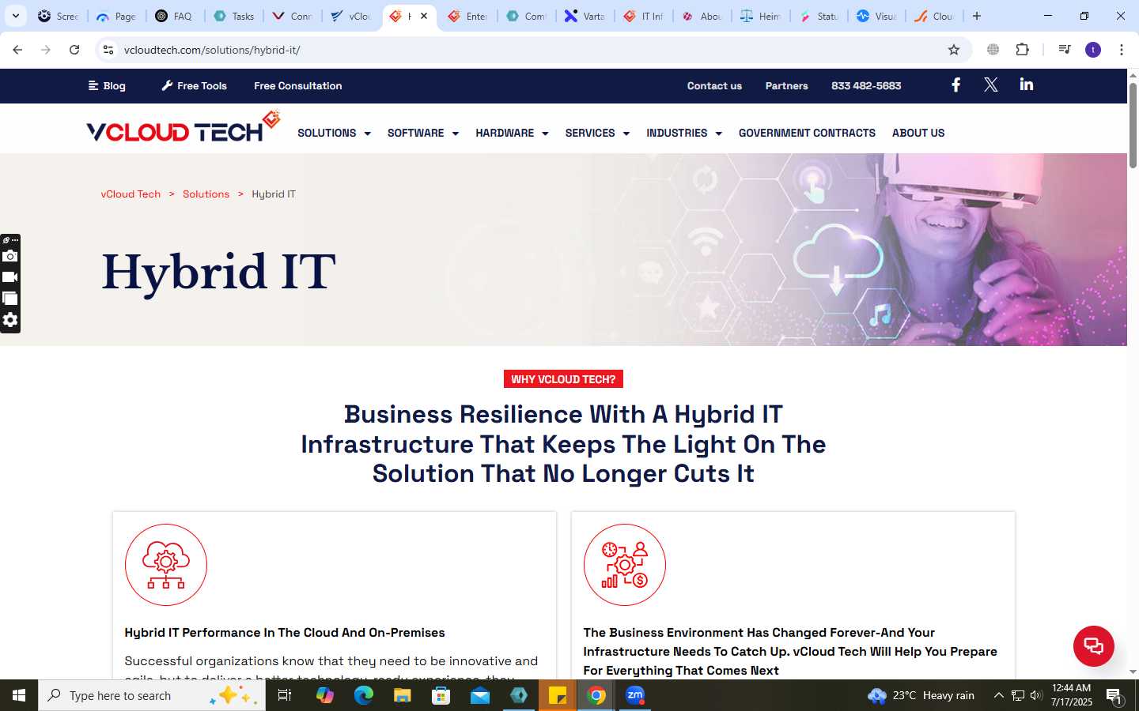Image resolution: width=1139 pixels, height=711 pixels.
Task: View site information icon in address bar
Action: coord(108,50)
